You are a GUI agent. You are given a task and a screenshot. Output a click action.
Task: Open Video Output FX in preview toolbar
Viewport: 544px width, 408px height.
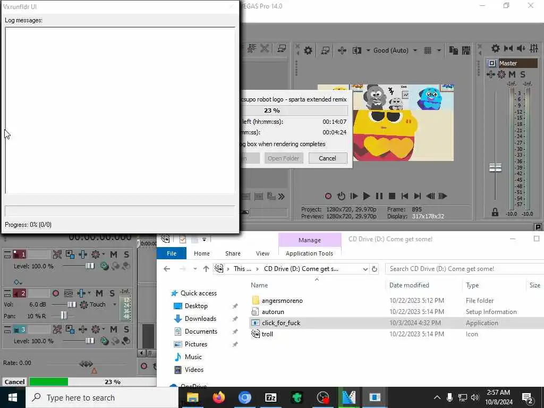click(x=342, y=50)
